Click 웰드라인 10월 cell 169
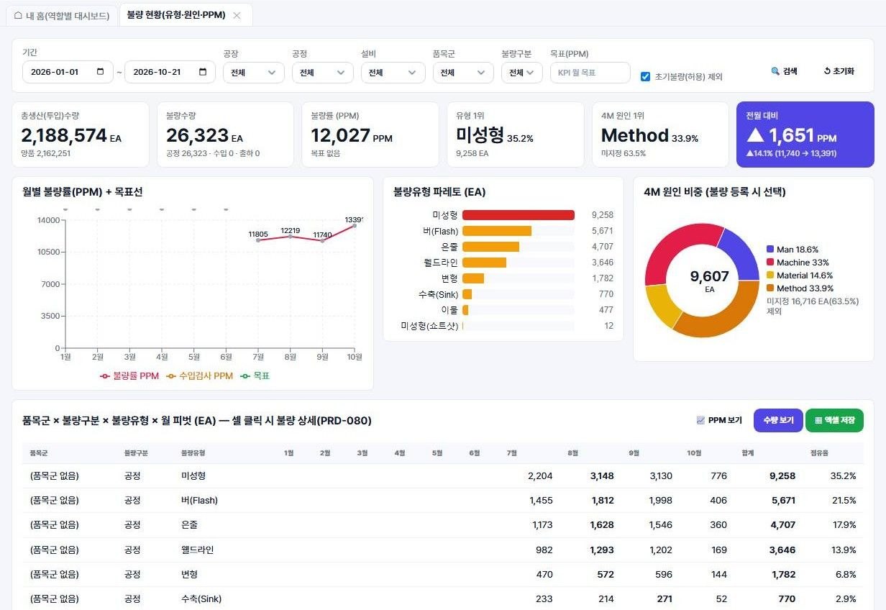Viewport: 886px width, 610px height. (x=719, y=550)
